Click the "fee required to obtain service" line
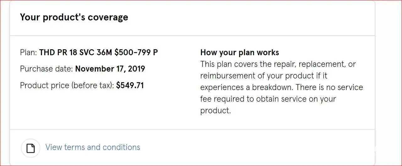The height and width of the screenshot is (166, 402). click(x=268, y=99)
